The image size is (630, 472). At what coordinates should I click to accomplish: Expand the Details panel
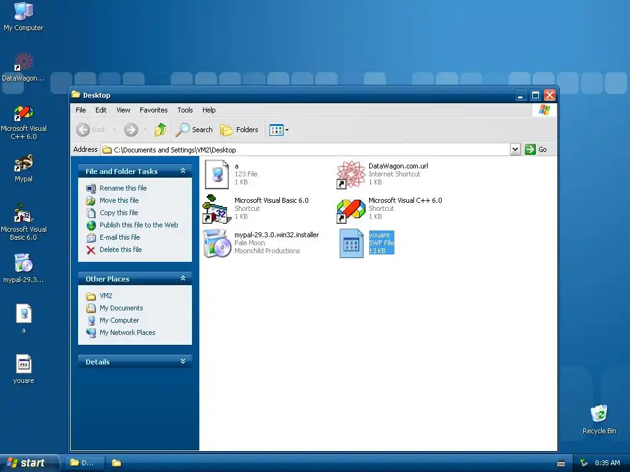[x=183, y=361]
